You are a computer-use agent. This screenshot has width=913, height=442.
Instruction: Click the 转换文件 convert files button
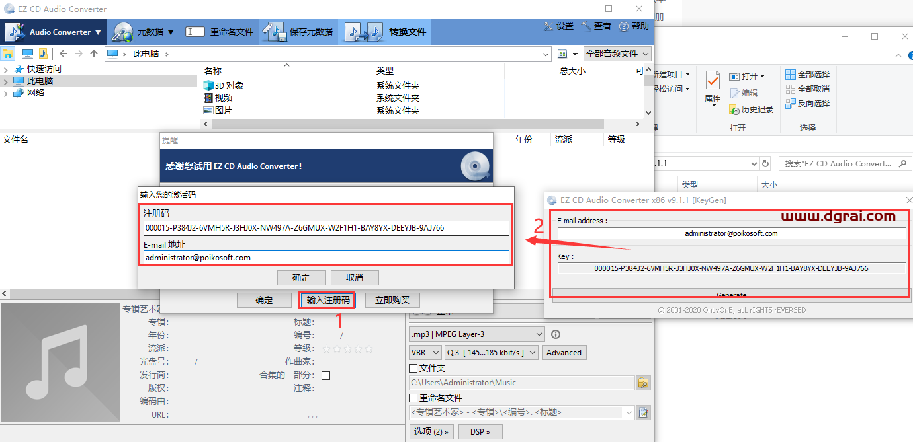(386, 32)
